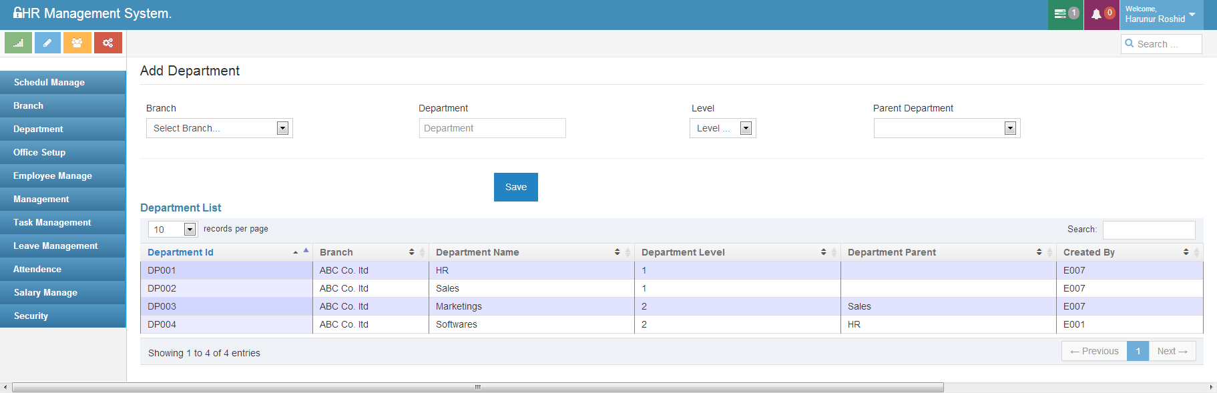Open the Welcome Harunur Roshid user menu
The image size is (1217, 393).
(1161, 15)
